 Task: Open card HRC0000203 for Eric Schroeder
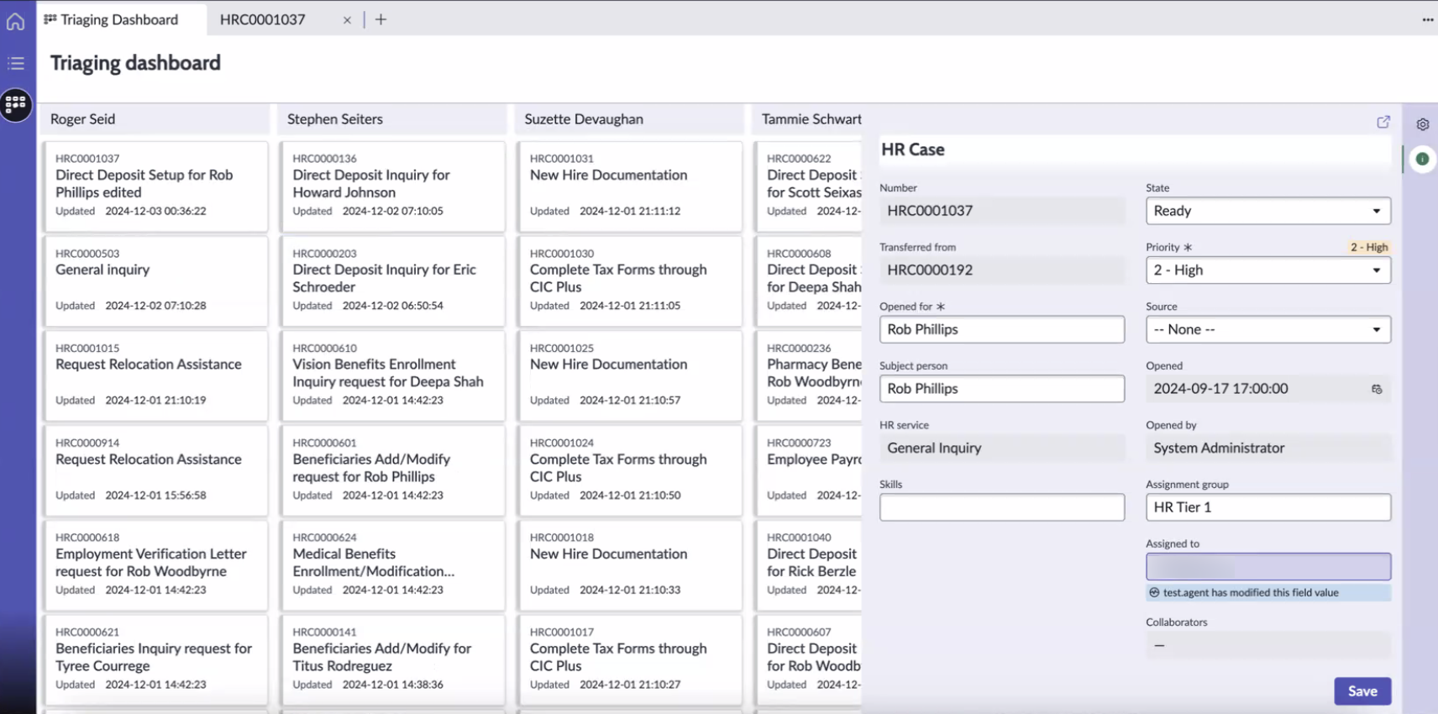(393, 281)
